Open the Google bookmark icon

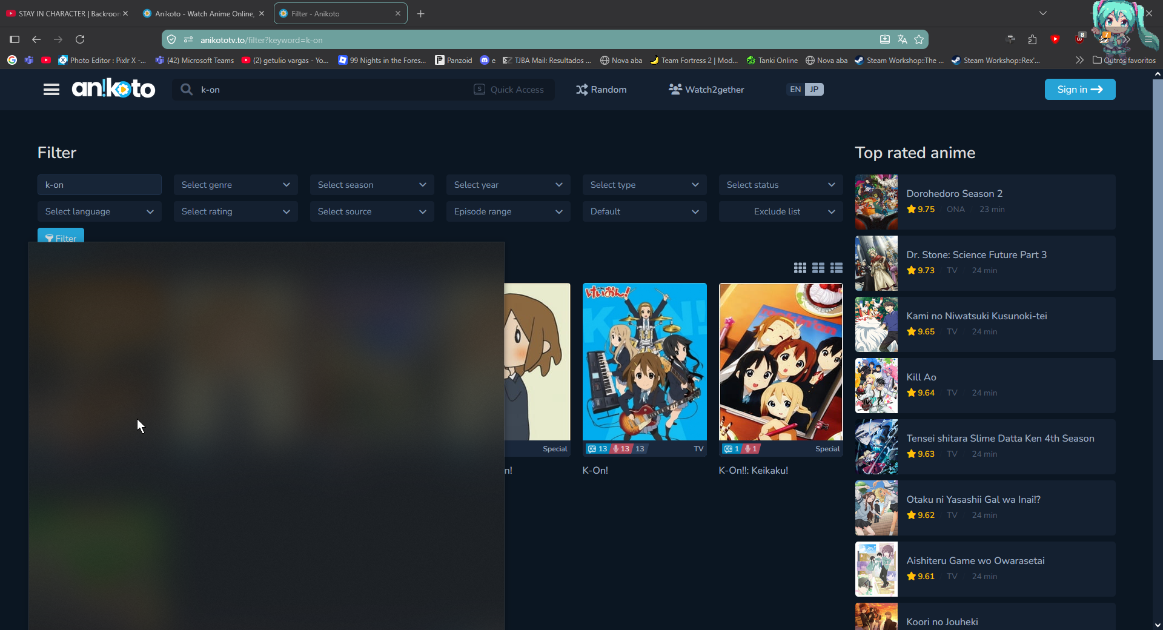(x=12, y=60)
